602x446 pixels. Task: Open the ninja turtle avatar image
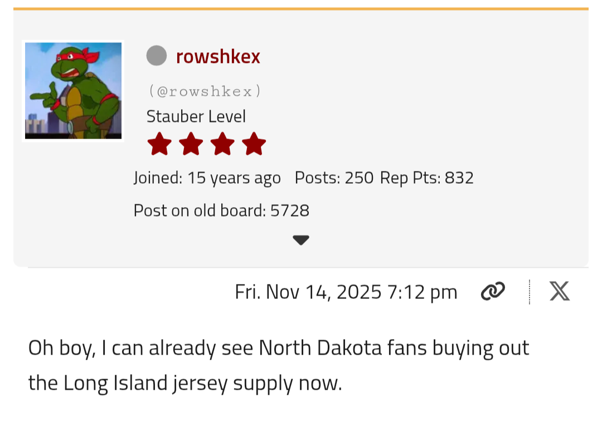point(73,91)
